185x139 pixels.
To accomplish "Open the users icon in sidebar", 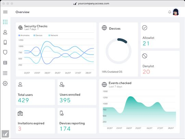I will [x=5, y=32].
